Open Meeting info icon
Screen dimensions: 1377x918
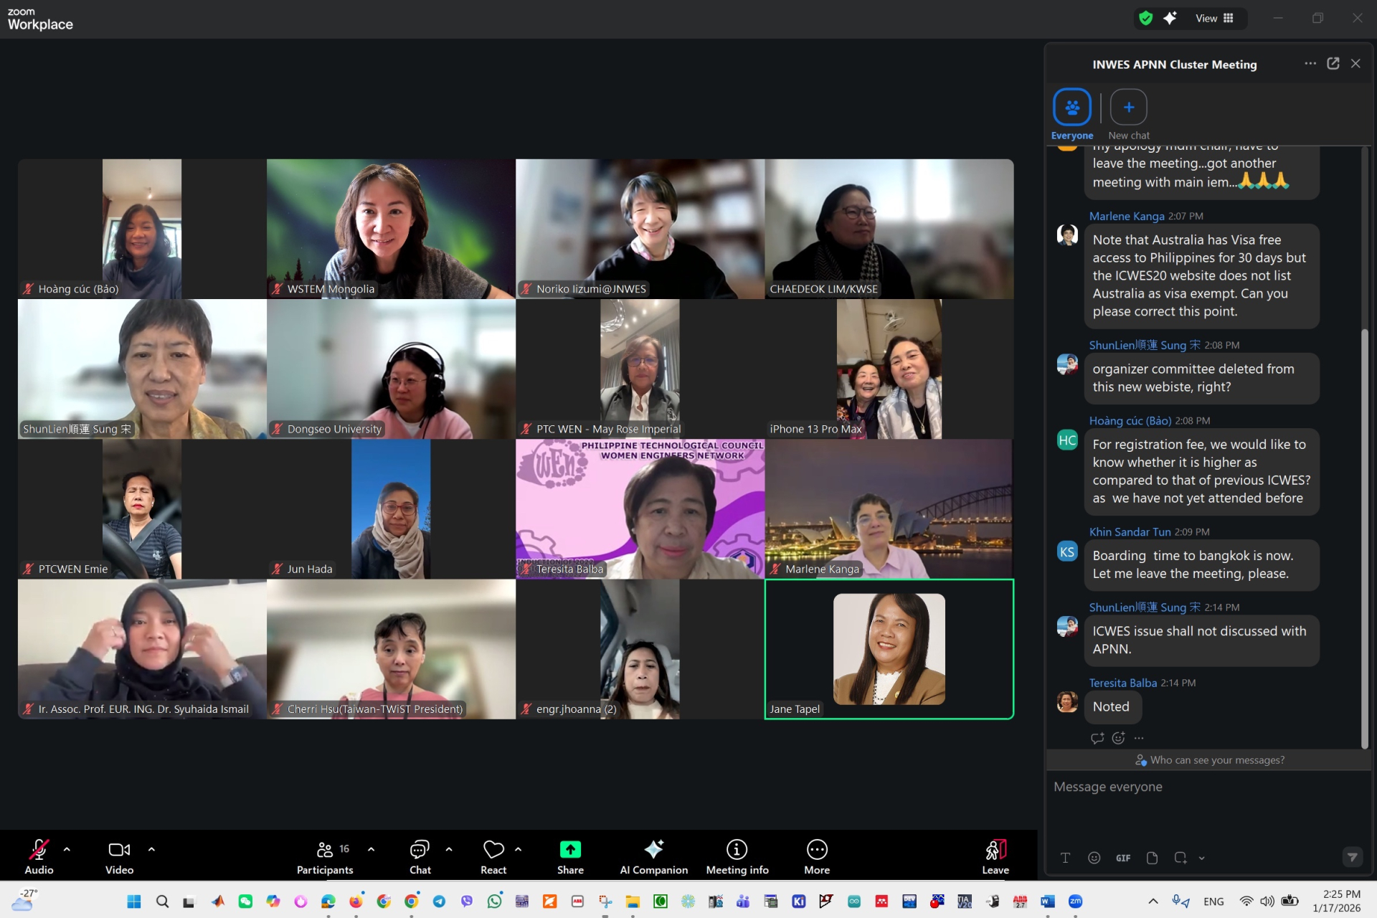point(737,850)
